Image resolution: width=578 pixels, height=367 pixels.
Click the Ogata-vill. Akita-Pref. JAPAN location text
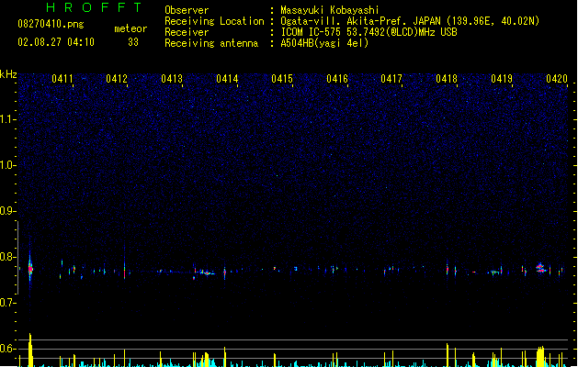coord(410,21)
